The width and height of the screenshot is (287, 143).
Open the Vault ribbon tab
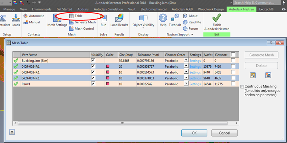[132, 9]
